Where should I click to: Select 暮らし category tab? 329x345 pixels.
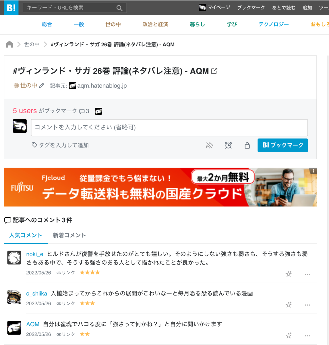pyautogui.click(x=197, y=24)
